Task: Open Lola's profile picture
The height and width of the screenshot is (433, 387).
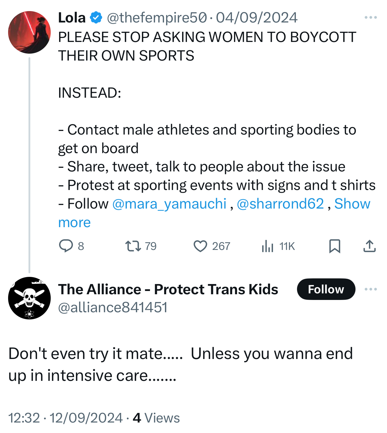Action: [29, 32]
